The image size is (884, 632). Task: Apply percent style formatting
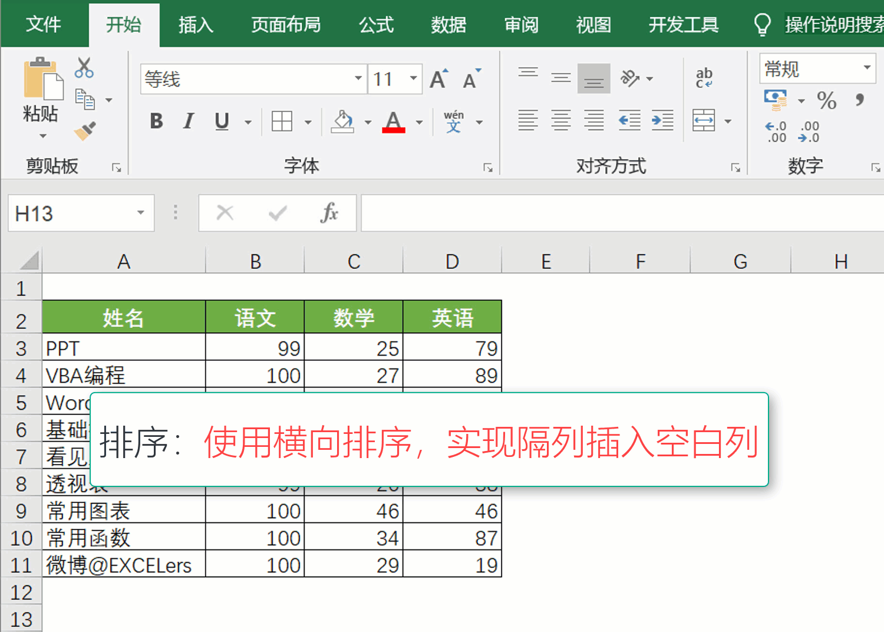[826, 101]
